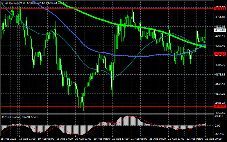The image size is (227, 142).
Task: Select the 4058.55 price scale value
Action: point(220,113)
